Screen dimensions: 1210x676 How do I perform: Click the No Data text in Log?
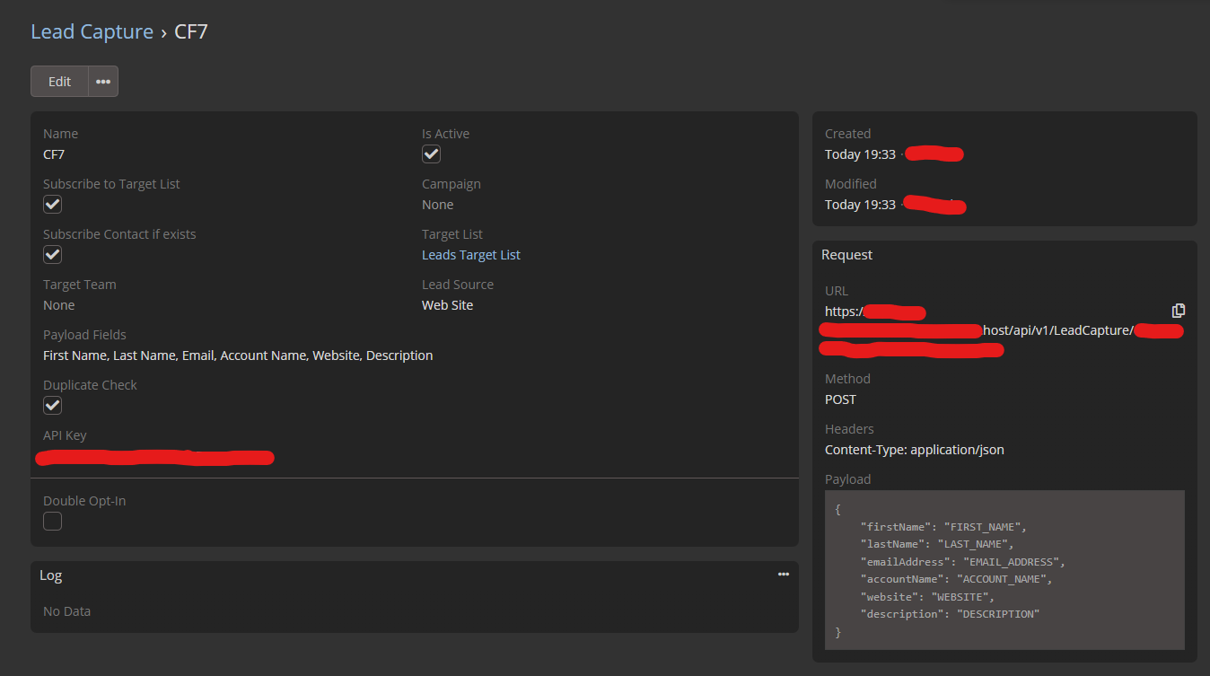[x=66, y=611]
